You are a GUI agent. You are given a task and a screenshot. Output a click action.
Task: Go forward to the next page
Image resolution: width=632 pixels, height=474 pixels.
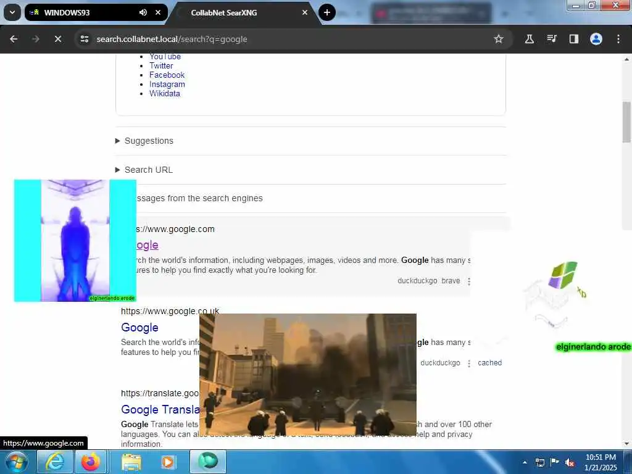click(x=35, y=39)
